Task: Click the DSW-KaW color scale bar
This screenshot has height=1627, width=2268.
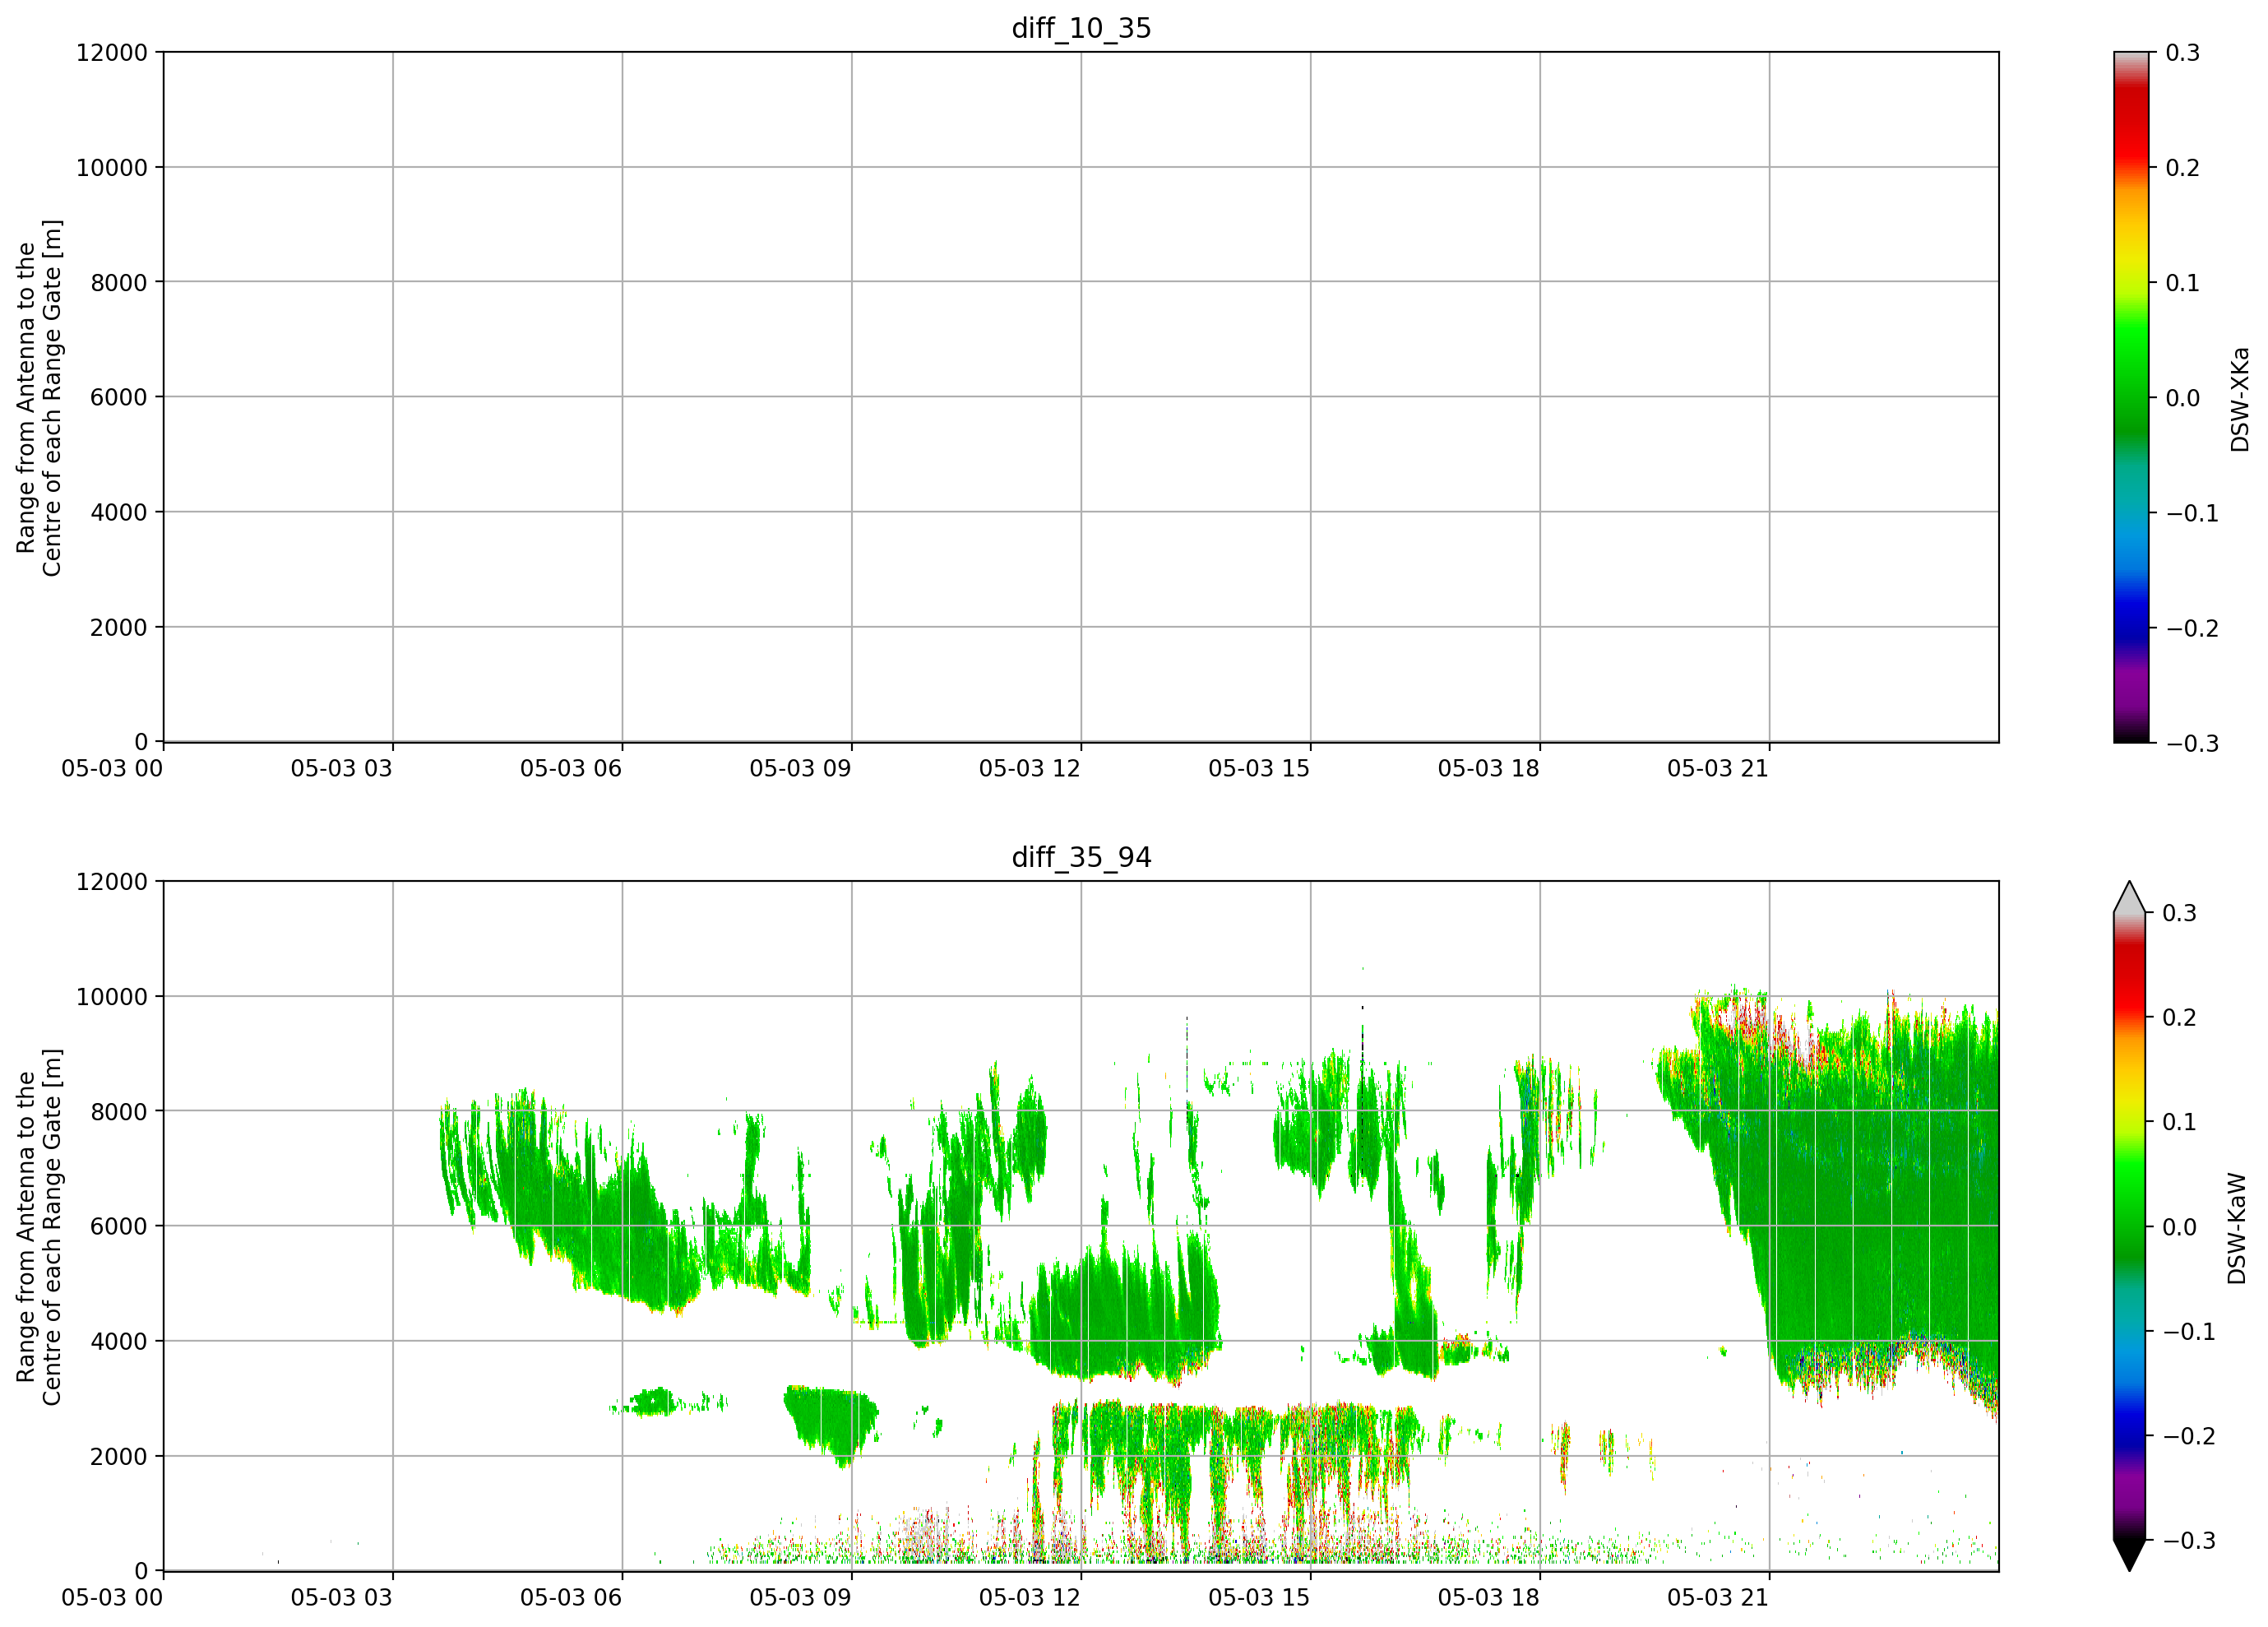Action: pos(2130,1226)
